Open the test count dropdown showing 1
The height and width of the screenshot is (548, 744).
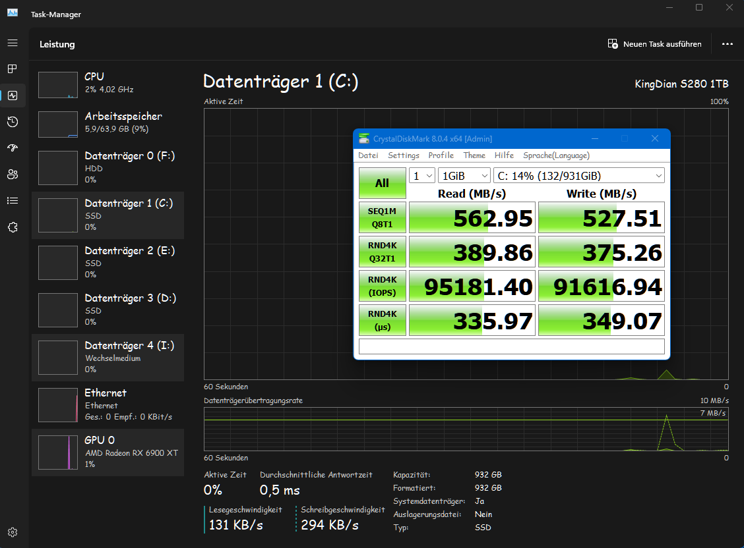(422, 176)
